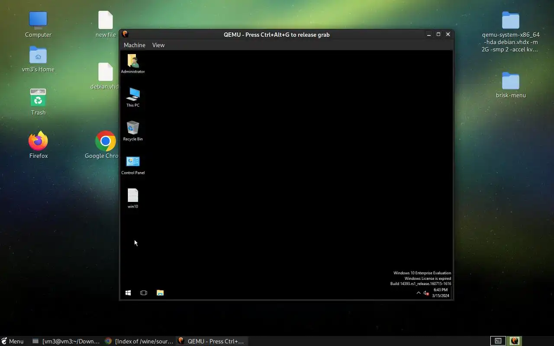Maximize the QEMU window
Image resolution: width=554 pixels, height=346 pixels.
(438, 34)
